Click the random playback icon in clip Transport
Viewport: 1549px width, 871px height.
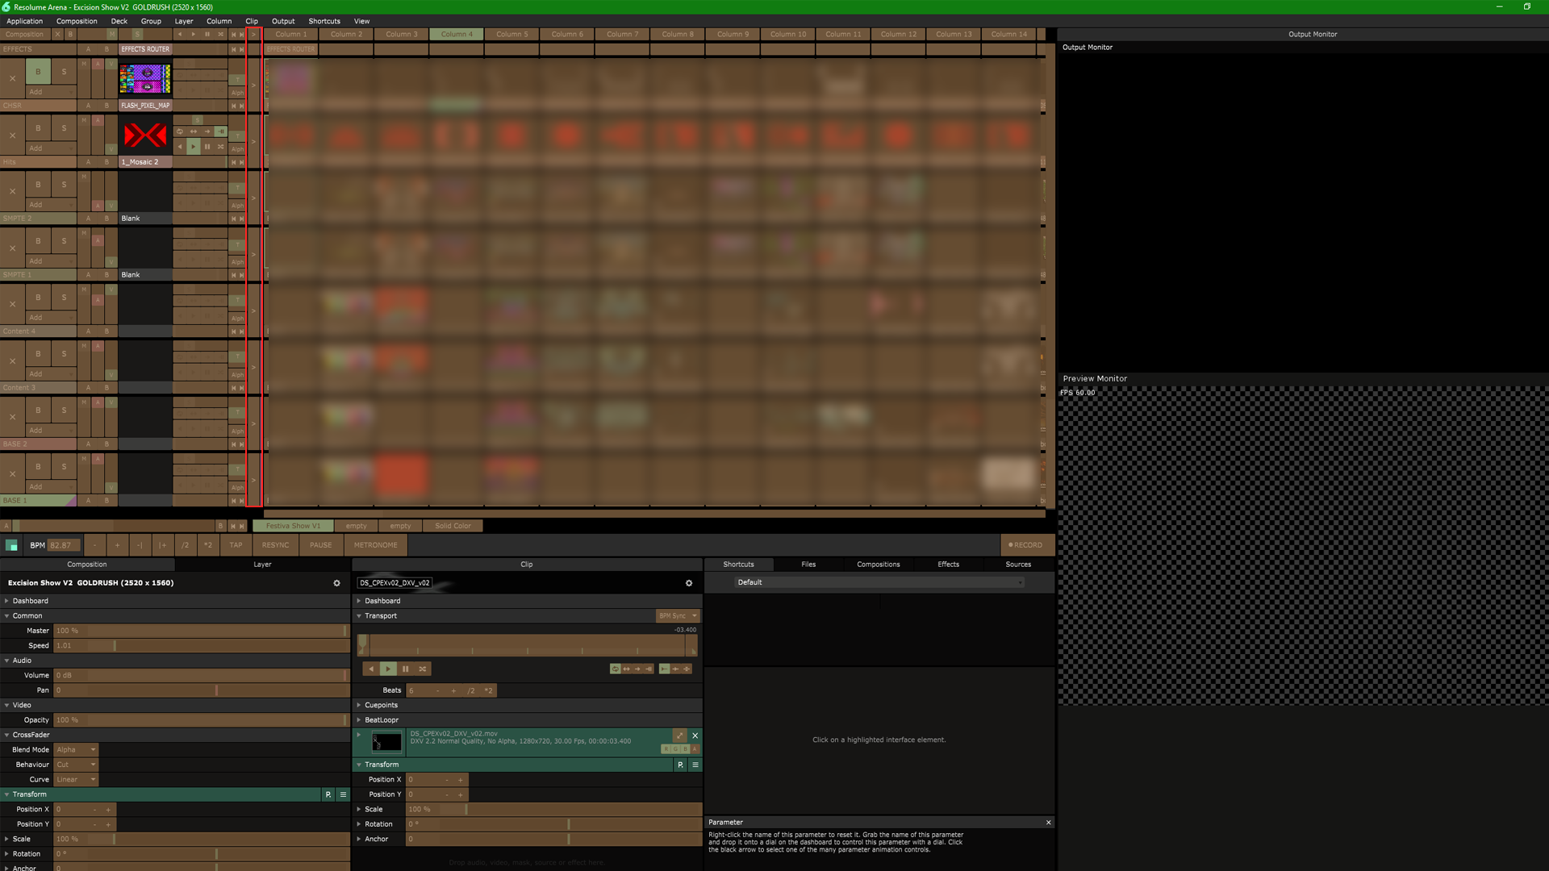(422, 669)
